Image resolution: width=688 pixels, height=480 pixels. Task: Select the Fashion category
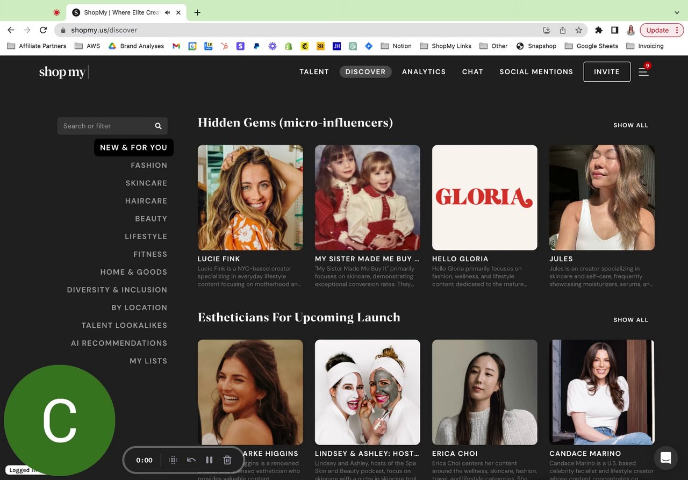(149, 166)
